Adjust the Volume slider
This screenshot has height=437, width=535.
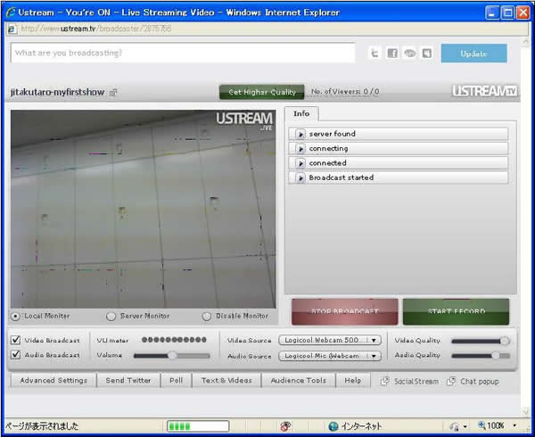172,356
